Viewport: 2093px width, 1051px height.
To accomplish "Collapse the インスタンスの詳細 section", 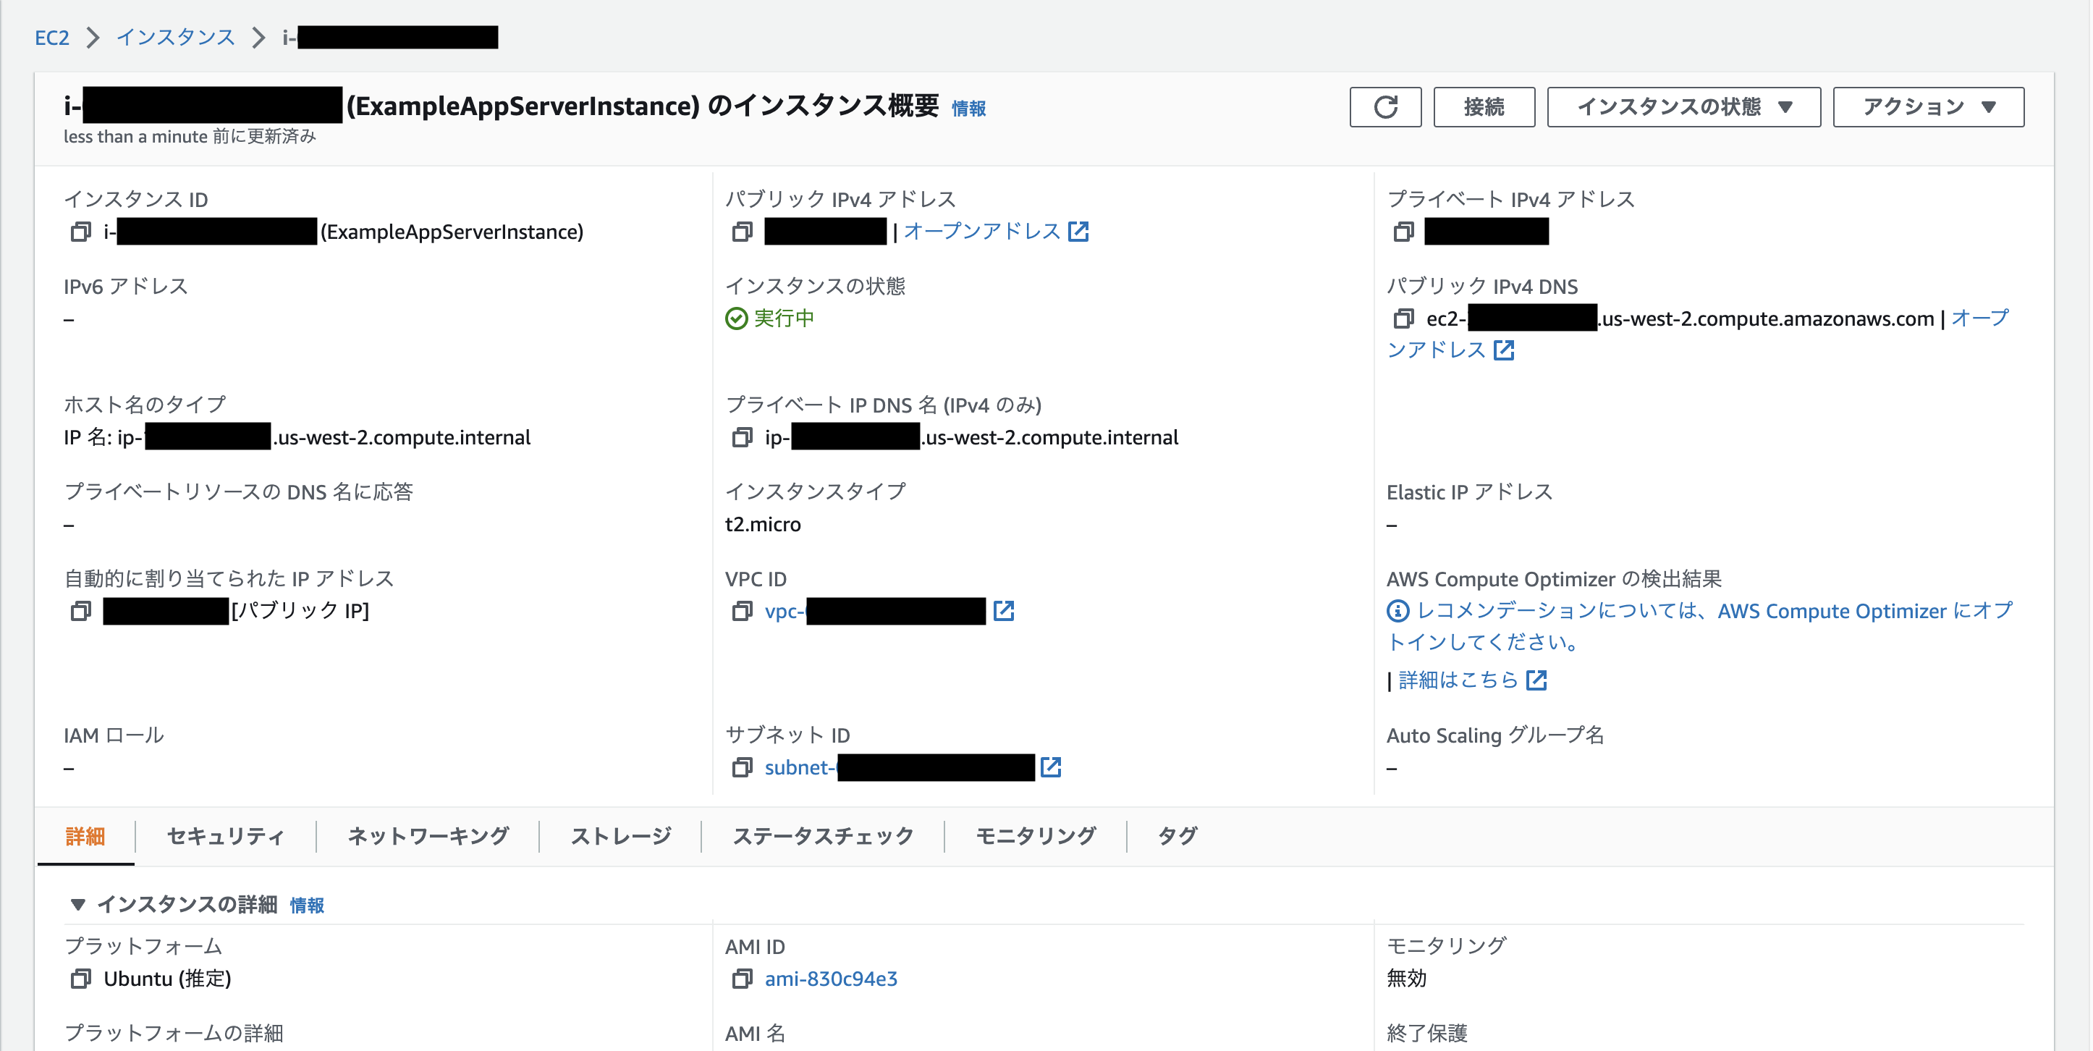I will 80,904.
